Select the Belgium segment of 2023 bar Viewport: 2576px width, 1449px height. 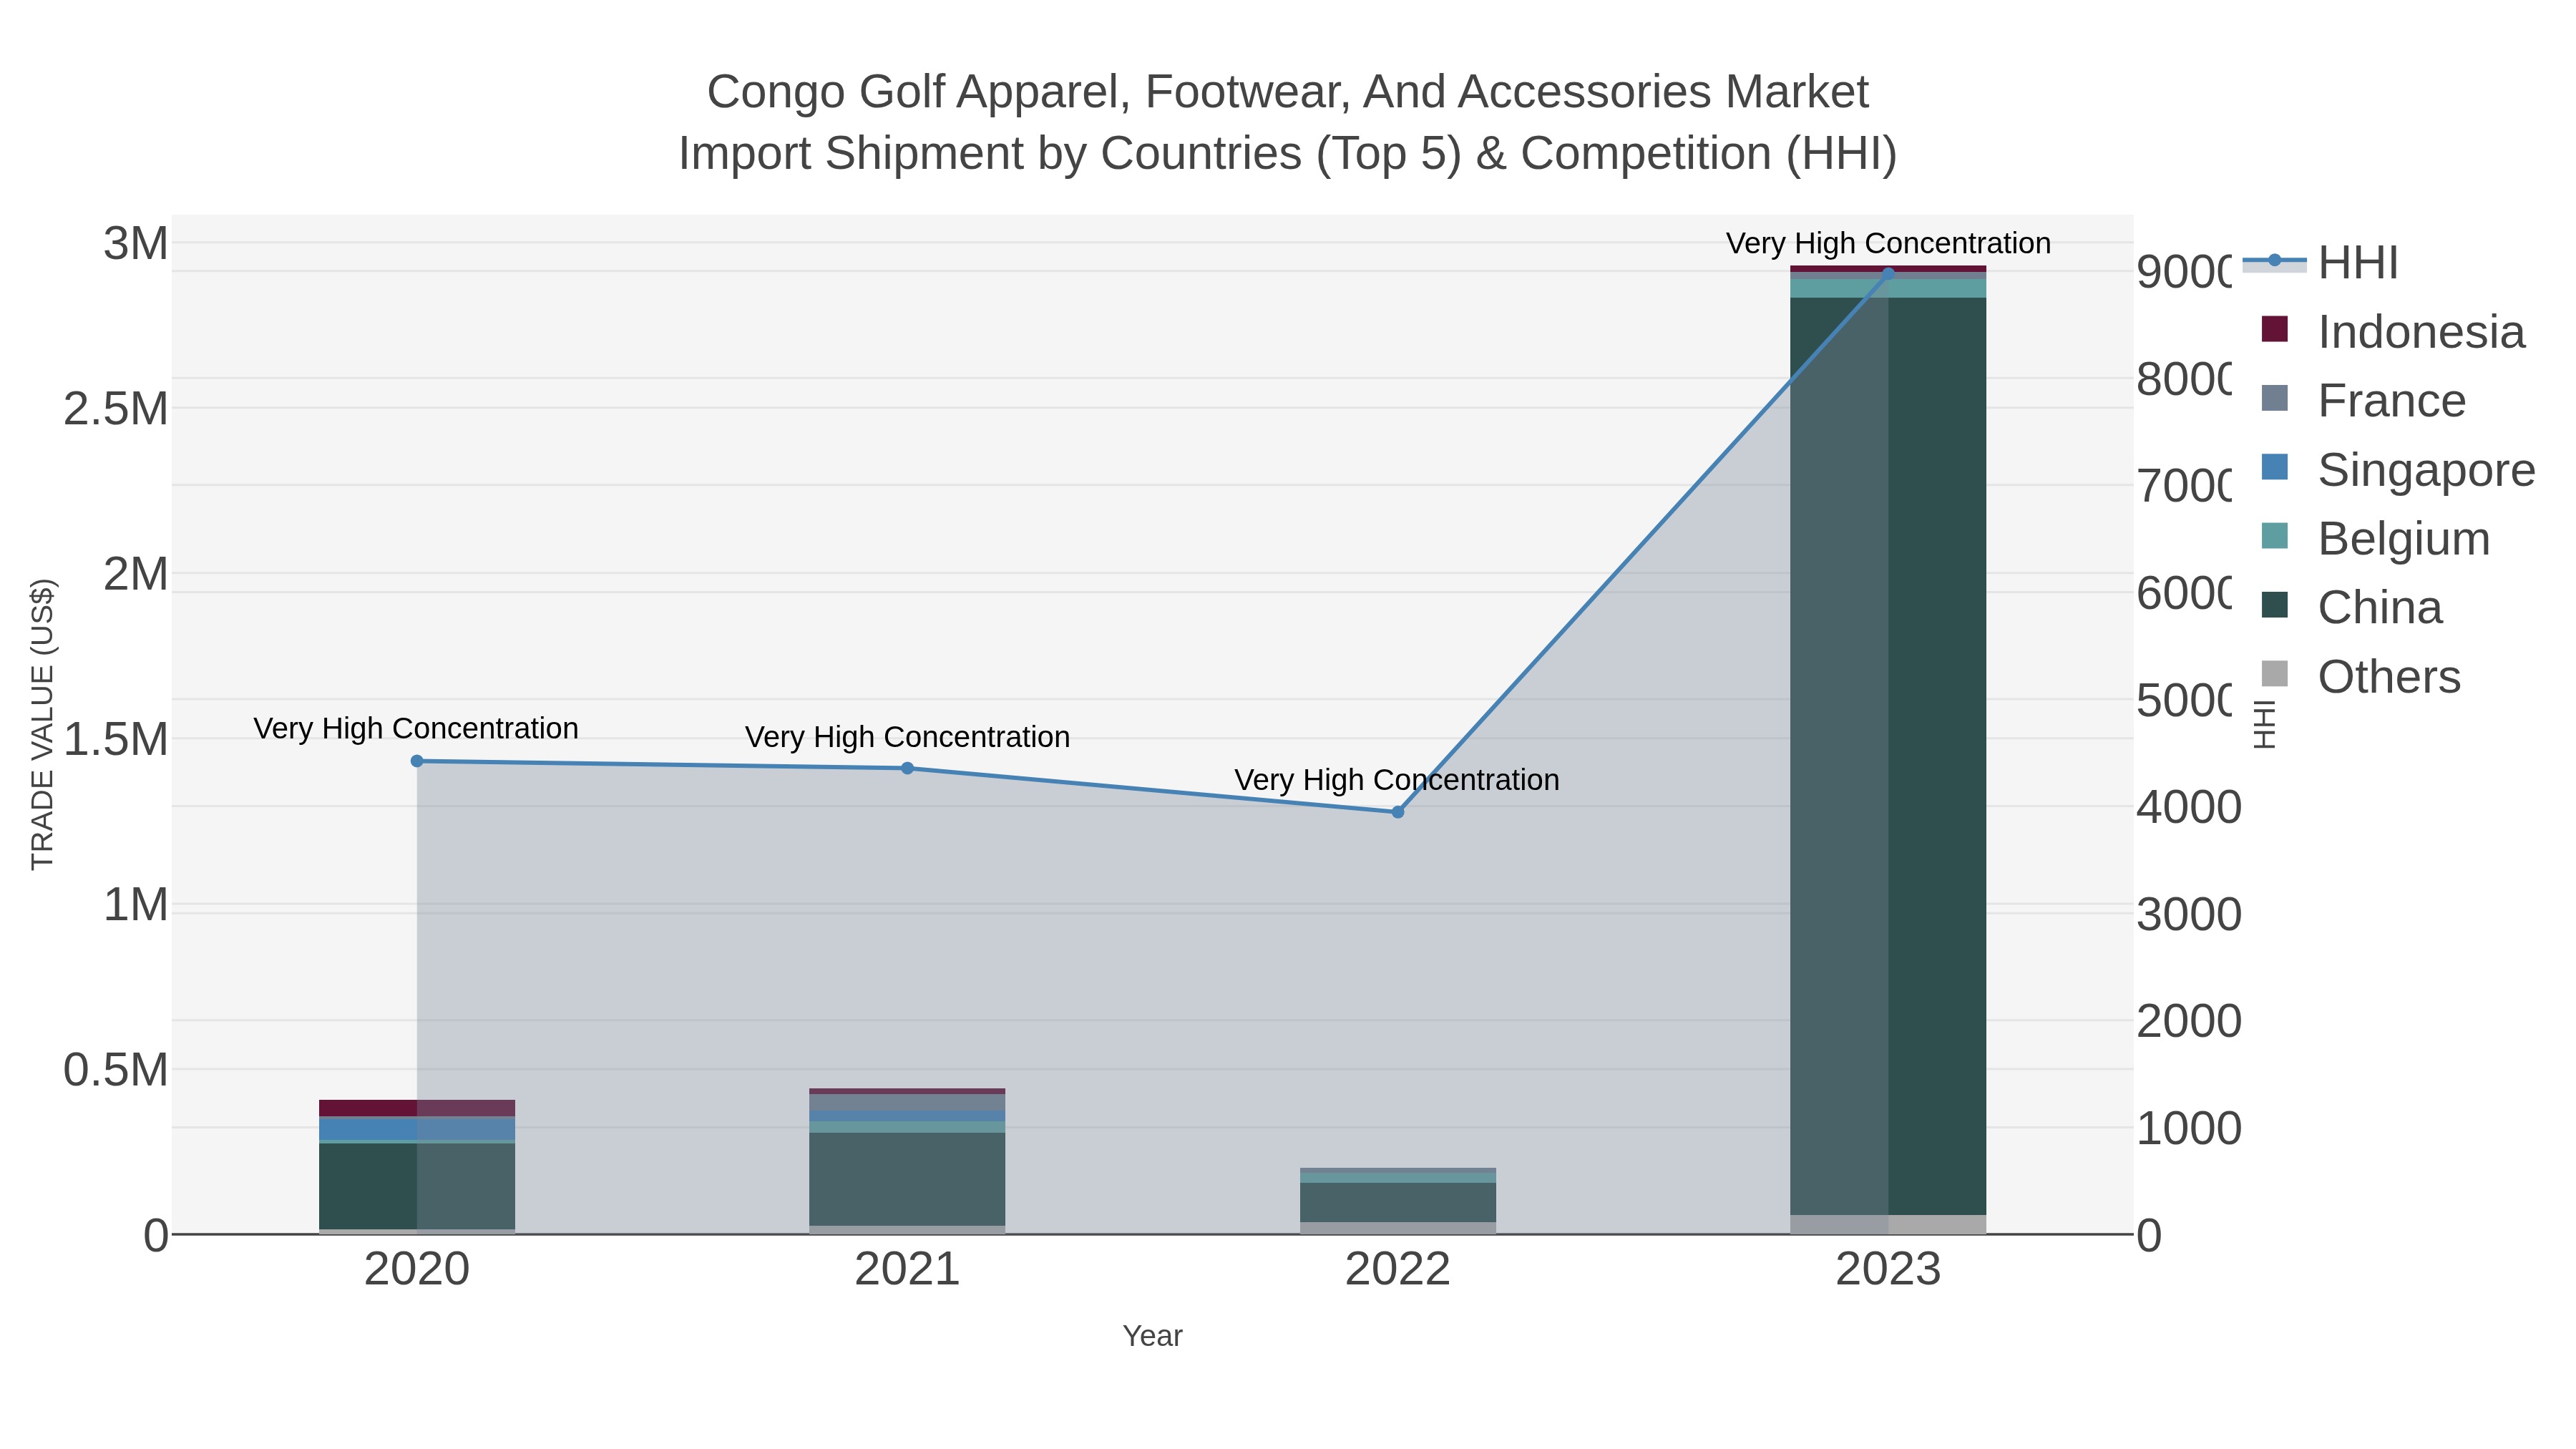point(1888,288)
